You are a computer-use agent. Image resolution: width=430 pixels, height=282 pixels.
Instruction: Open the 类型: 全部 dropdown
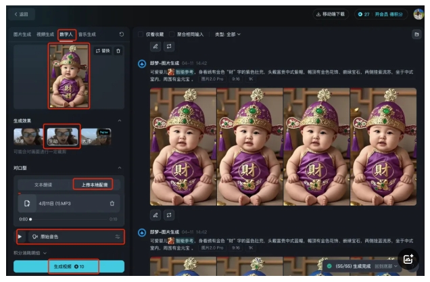228,34
